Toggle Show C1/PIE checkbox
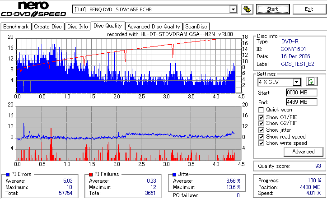This screenshot has width=327, height=199. click(x=261, y=117)
